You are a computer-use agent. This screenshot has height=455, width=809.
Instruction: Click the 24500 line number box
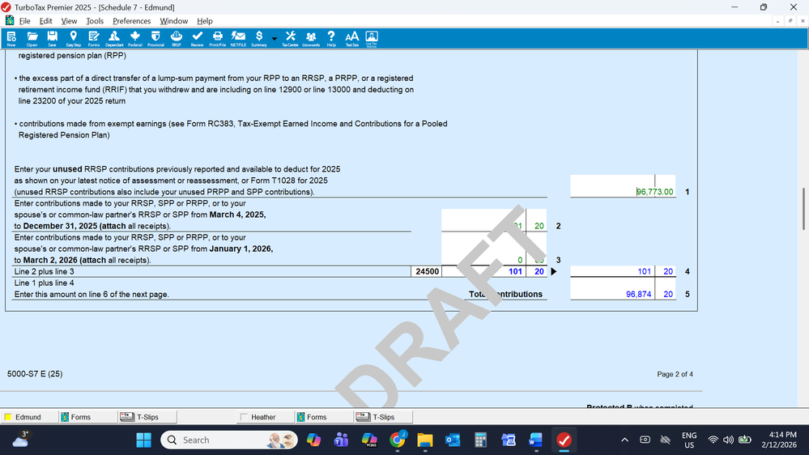(427, 271)
